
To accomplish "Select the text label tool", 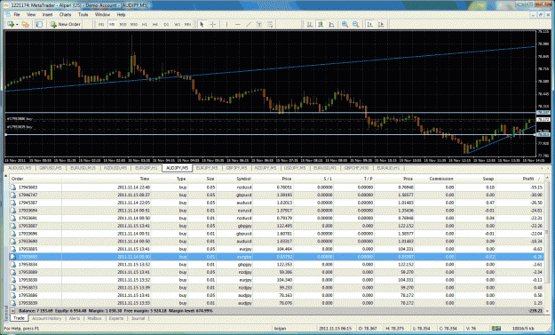I will 259,24.
